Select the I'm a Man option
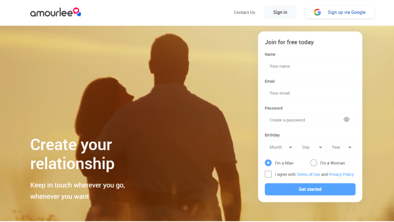 pyautogui.click(x=268, y=163)
